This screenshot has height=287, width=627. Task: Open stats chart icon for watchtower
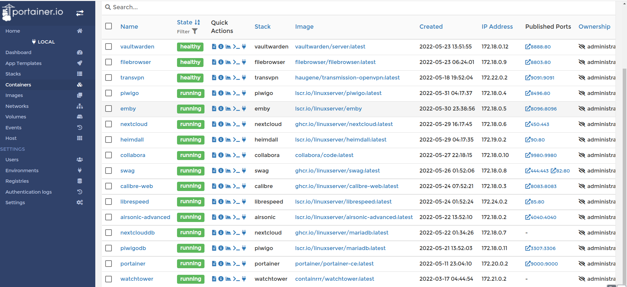point(228,279)
